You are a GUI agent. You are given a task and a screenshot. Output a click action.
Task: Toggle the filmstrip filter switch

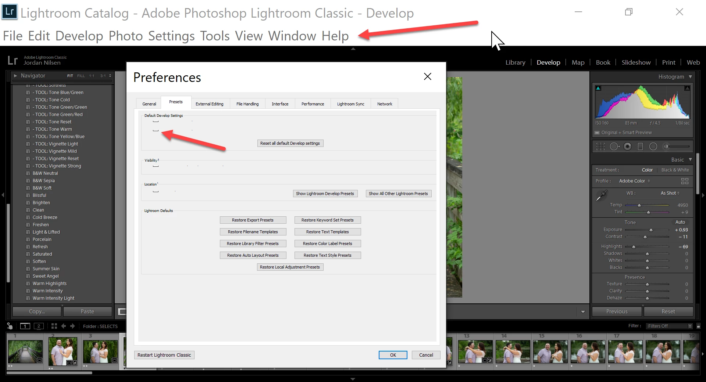tap(698, 326)
